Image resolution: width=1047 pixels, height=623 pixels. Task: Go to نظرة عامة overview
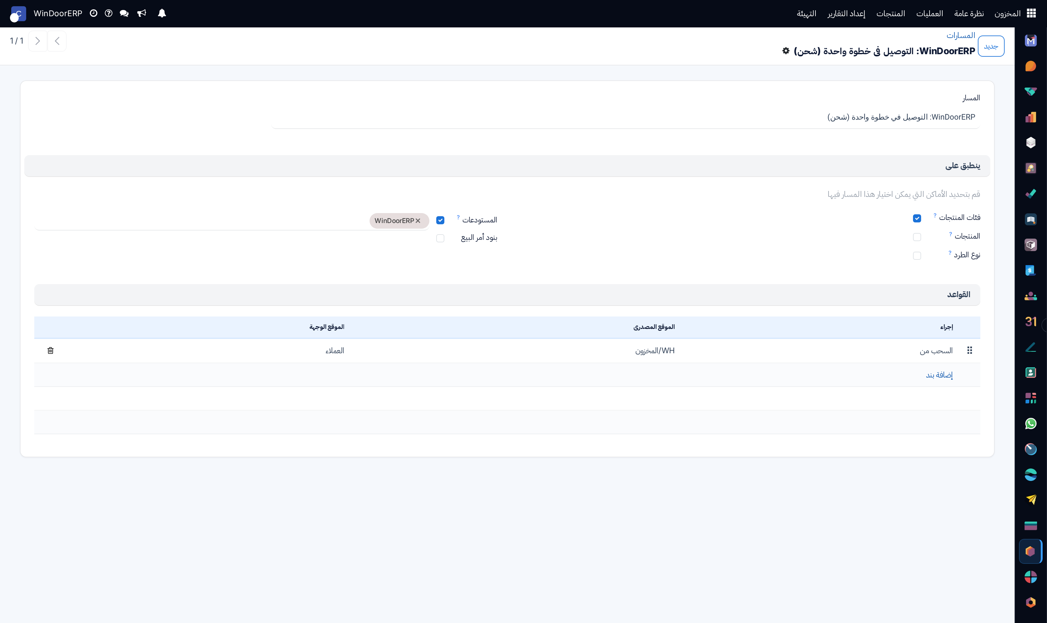click(969, 13)
